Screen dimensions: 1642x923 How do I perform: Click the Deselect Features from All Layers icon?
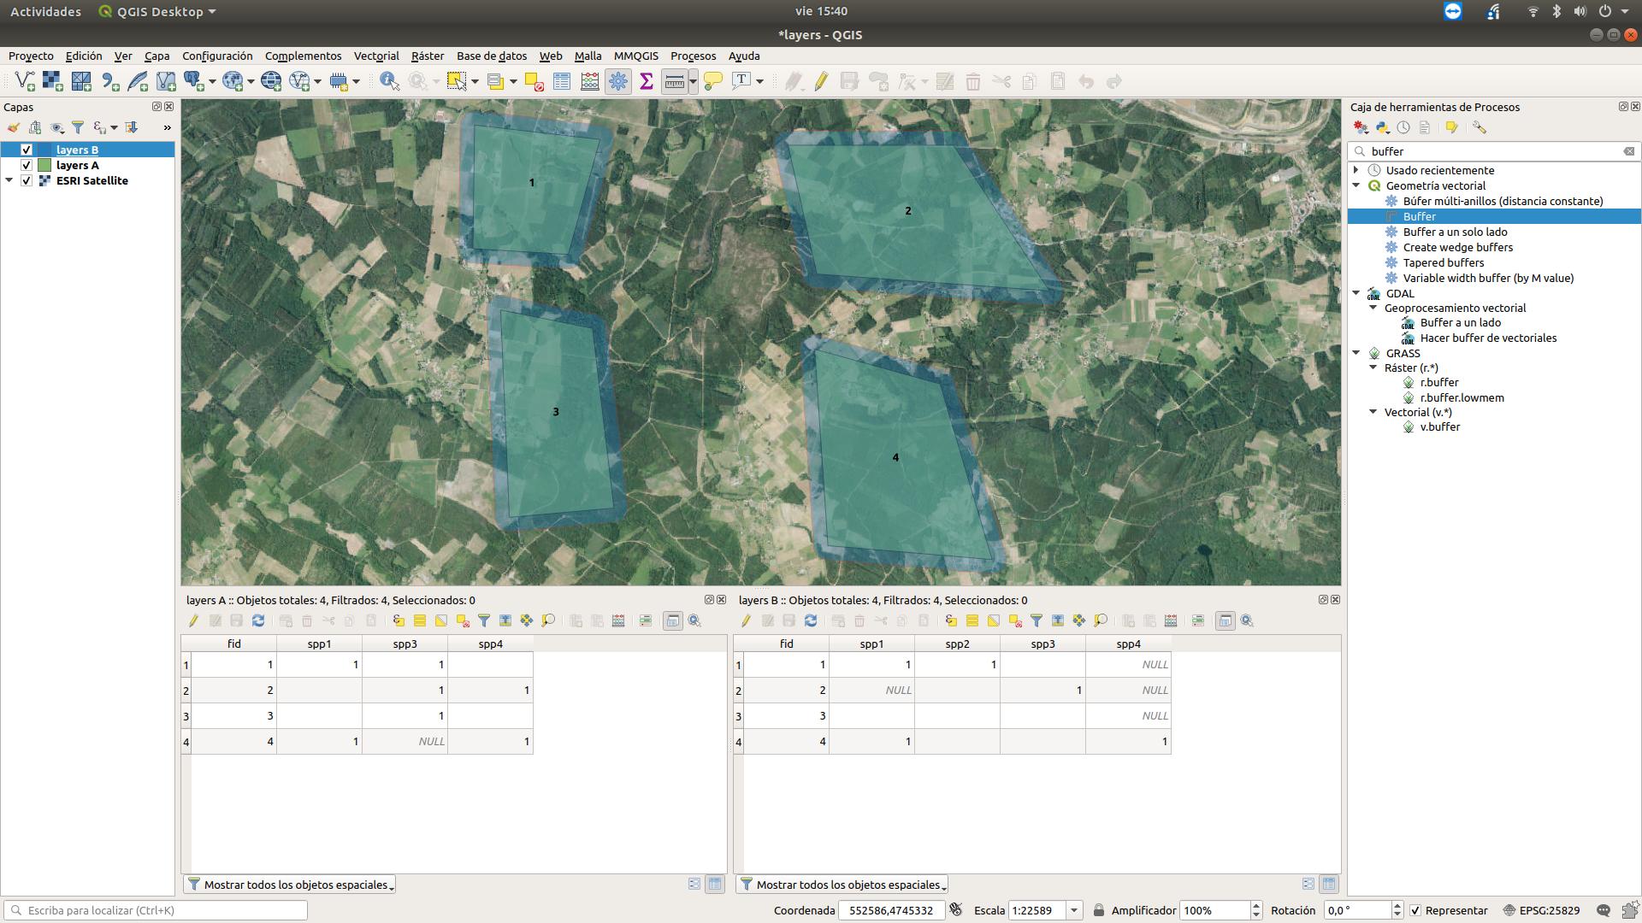534,81
